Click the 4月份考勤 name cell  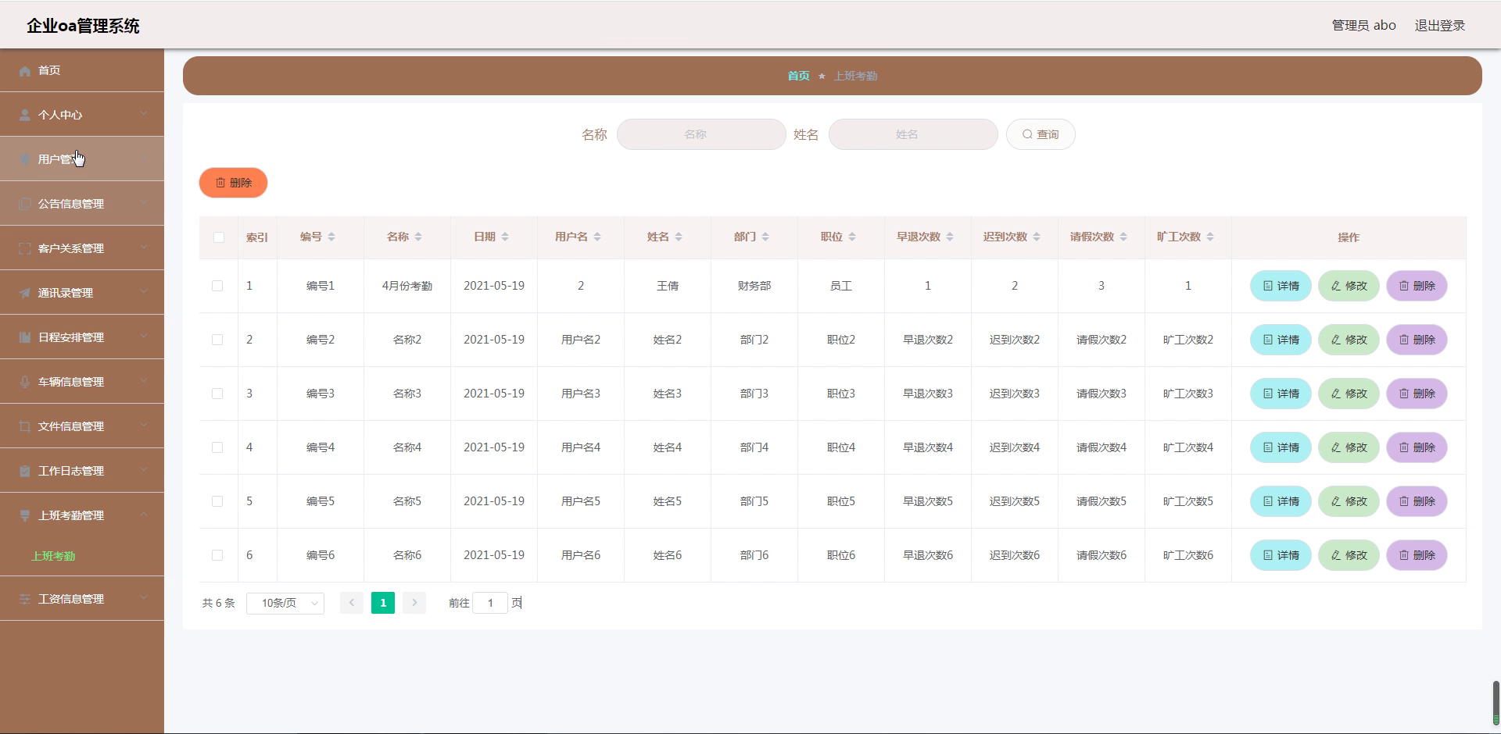pos(407,286)
